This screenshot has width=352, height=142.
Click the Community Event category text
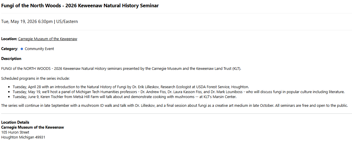coord(39,49)
